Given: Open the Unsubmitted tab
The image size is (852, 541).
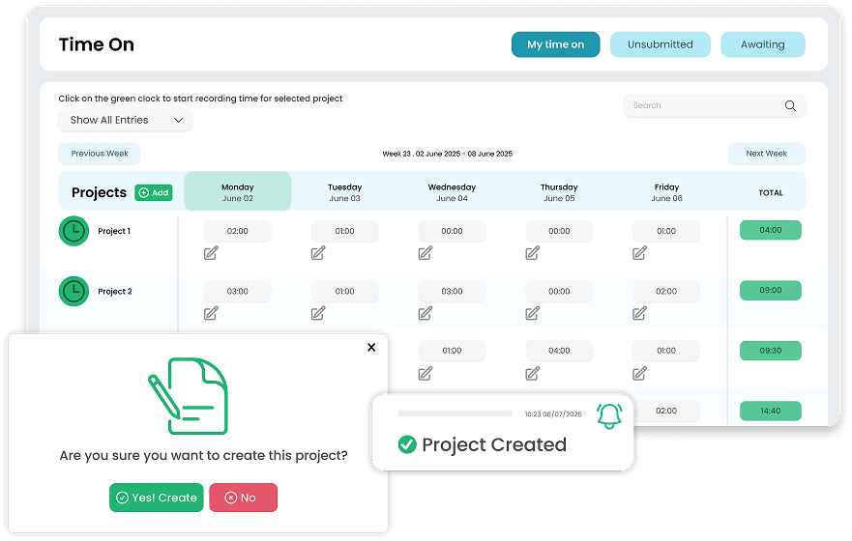Looking at the screenshot, I should (x=661, y=44).
